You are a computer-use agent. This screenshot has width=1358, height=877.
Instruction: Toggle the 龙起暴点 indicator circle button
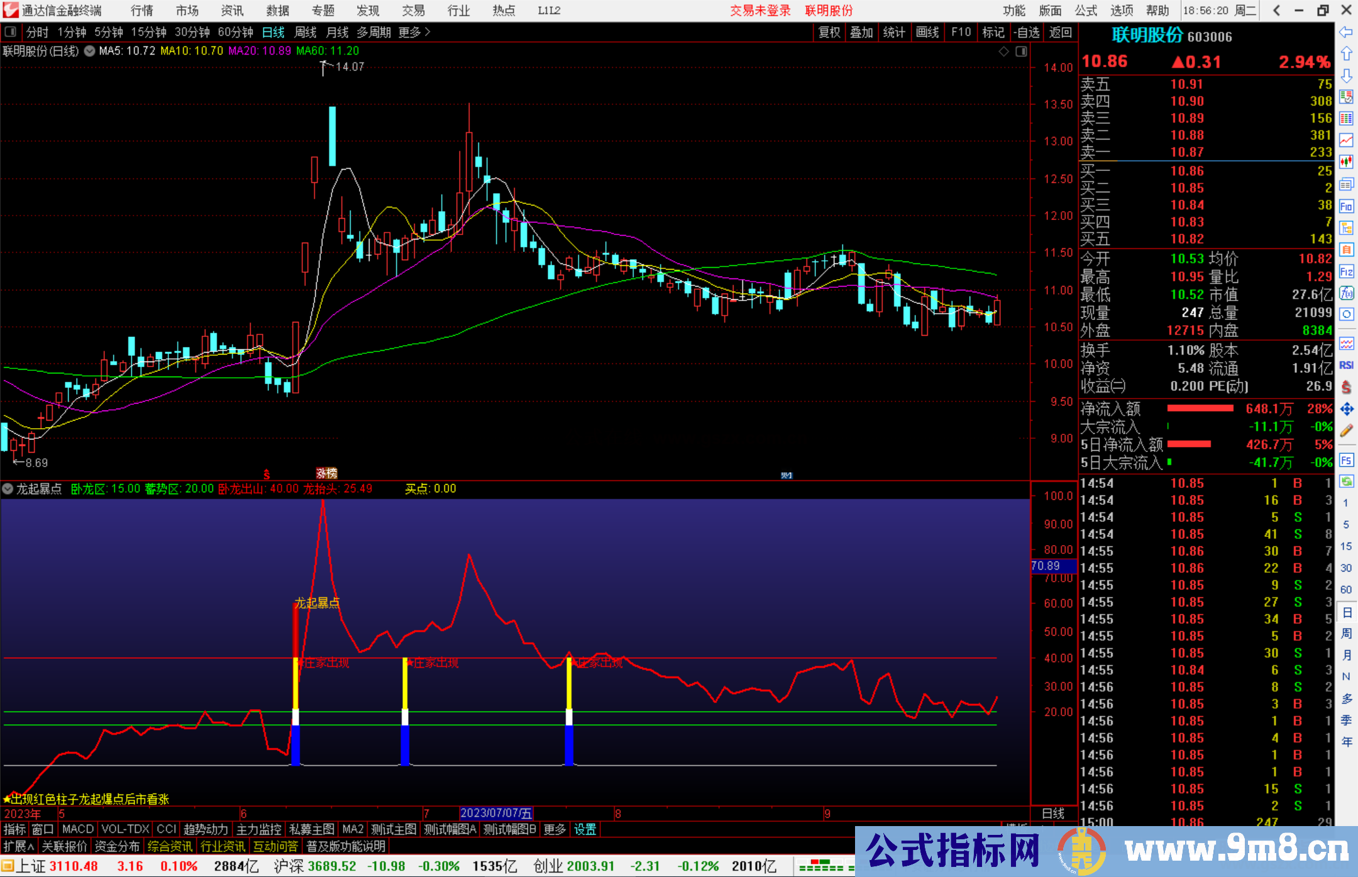click(8, 488)
